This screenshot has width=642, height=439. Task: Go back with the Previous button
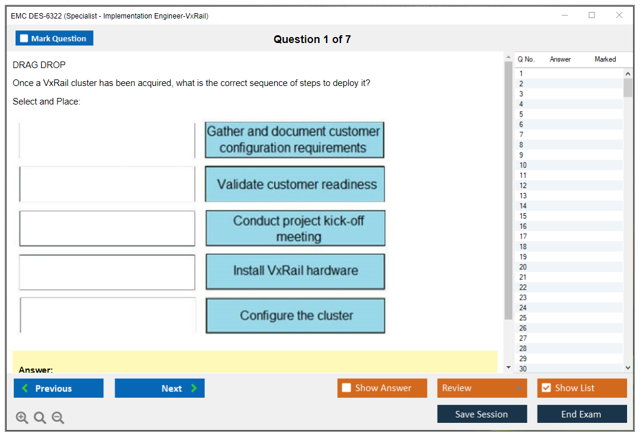pos(59,388)
